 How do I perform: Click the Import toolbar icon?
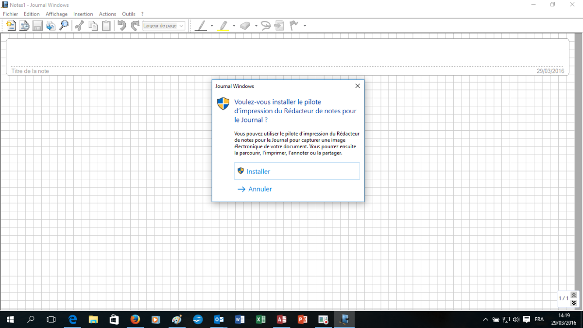click(x=51, y=26)
